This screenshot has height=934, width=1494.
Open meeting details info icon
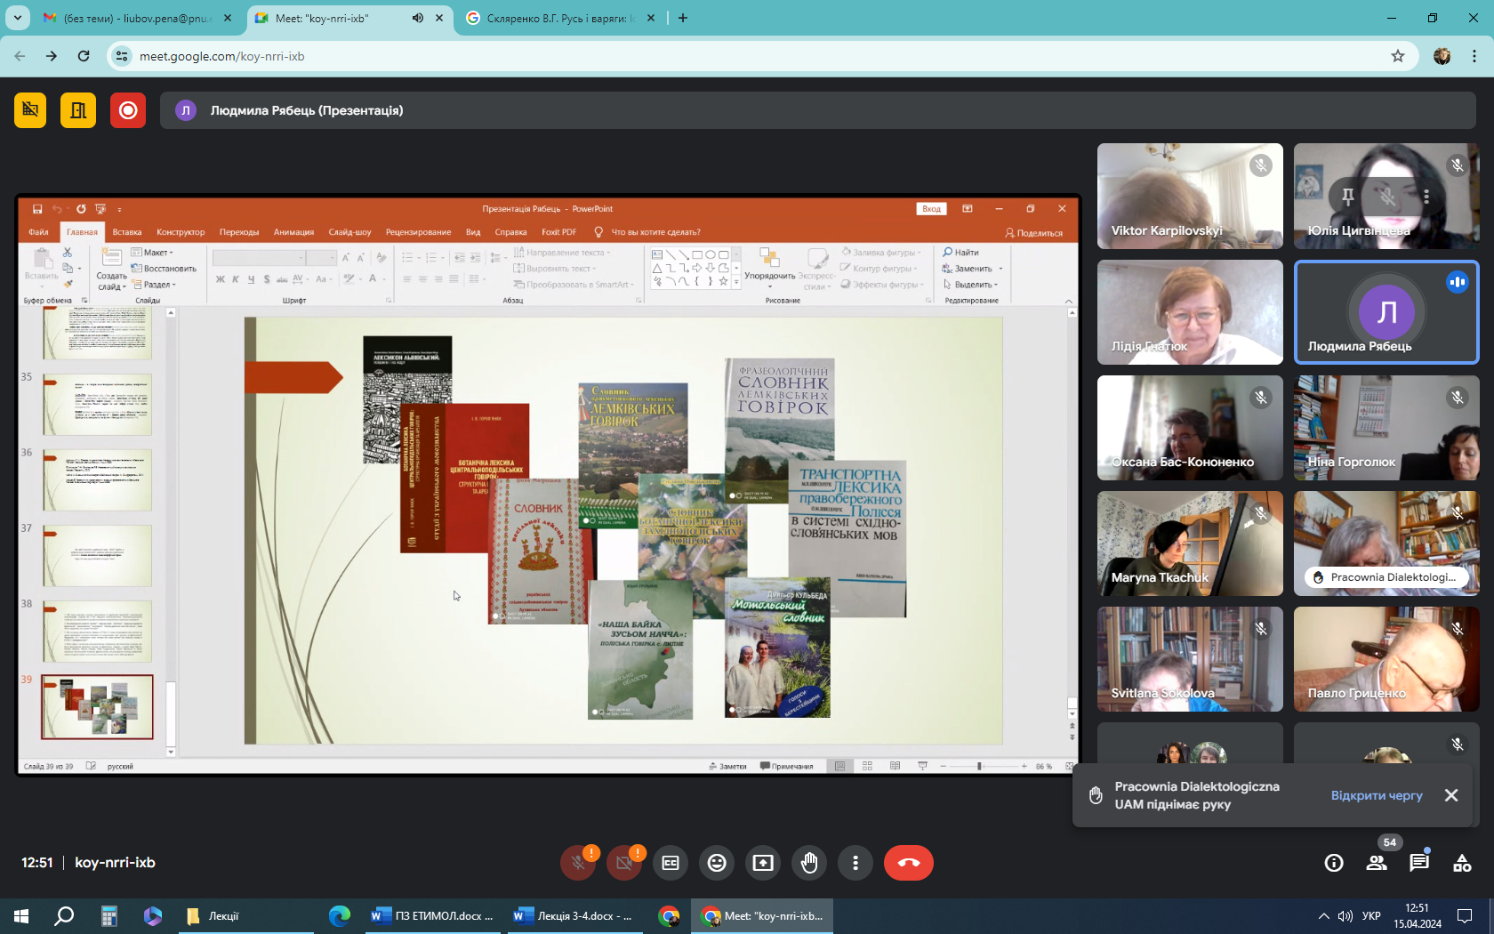(1334, 863)
